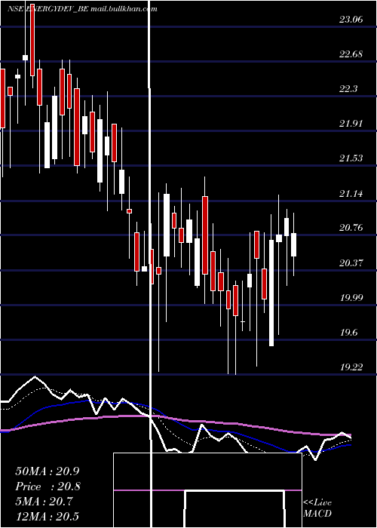Click the 50MA : 20.9 readout
377x528 pixels.
(49, 471)
